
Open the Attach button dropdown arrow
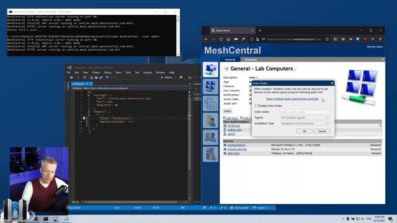pyautogui.click(x=175, y=77)
